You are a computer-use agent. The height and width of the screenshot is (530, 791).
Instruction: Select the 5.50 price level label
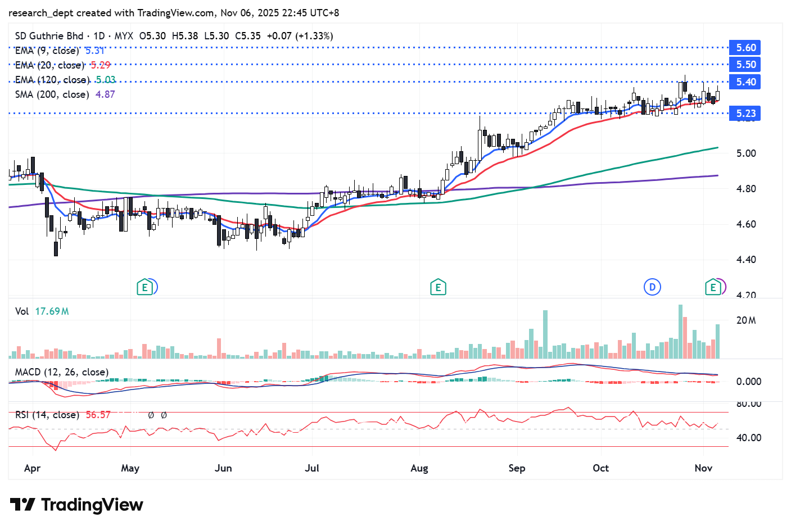point(745,65)
